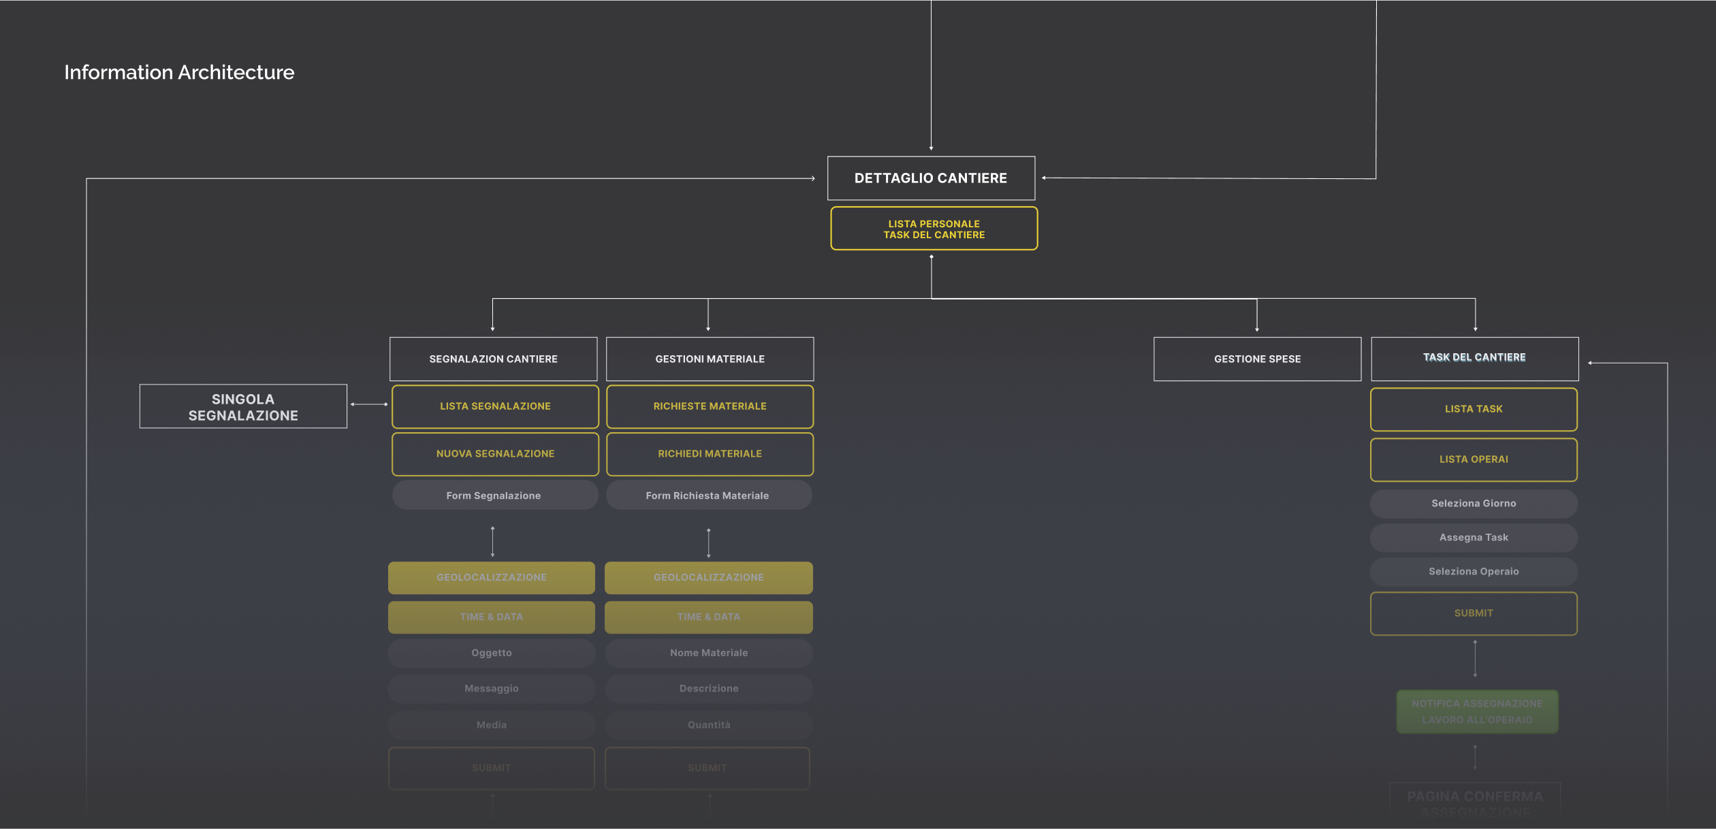This screenshot has height=829, width=1716.
Task: Click the Assegna Task pill
Action: (1474, 538)
